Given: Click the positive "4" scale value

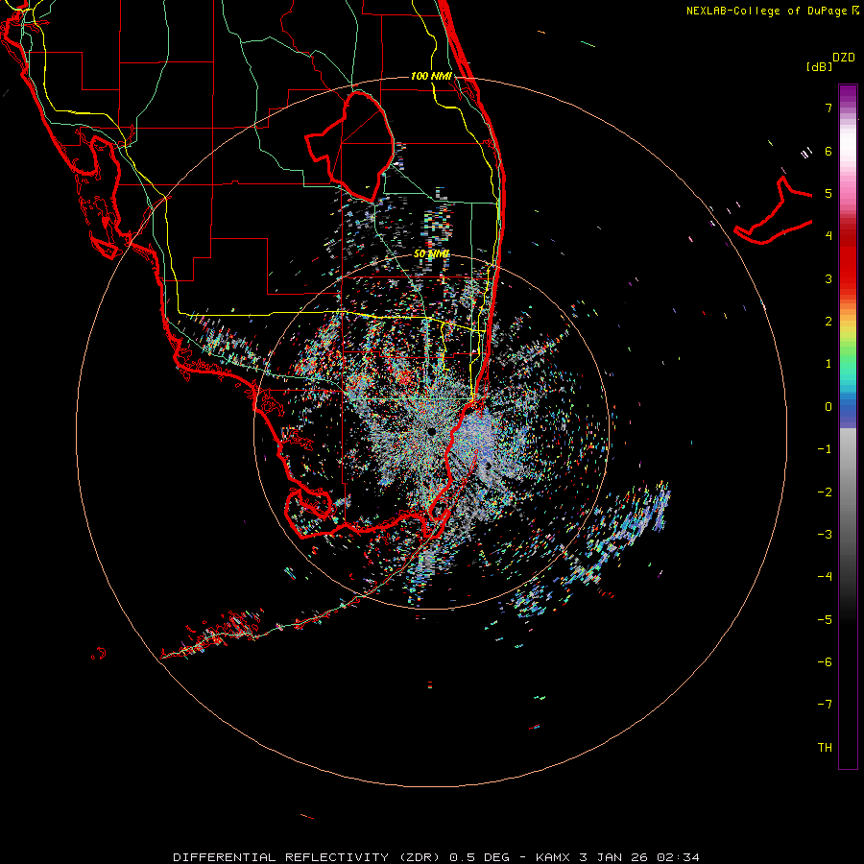Looking at the screenshot, I should click(828, 236).
